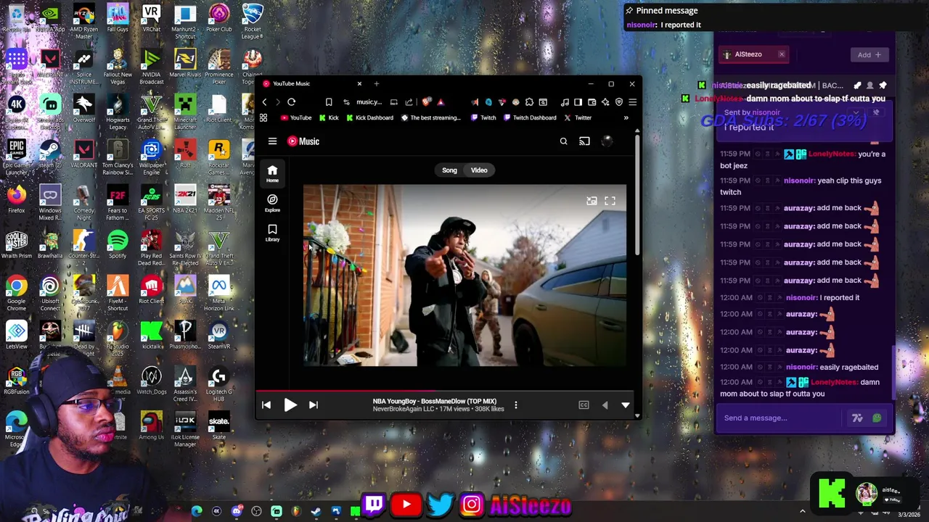The image size is (929, 522).
Task: Open the Spotify desktop shortcut
Action: point(118,245)
